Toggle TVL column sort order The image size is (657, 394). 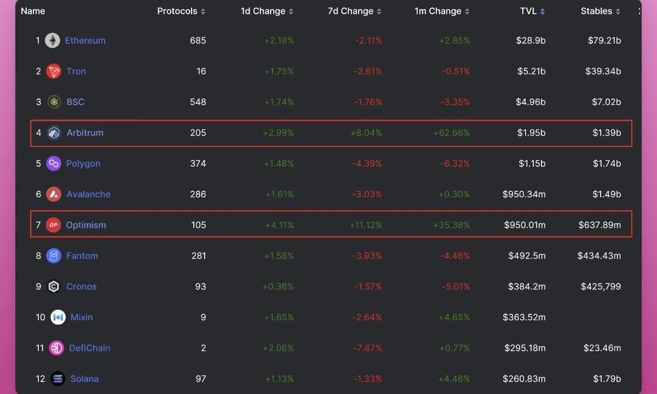tap(543, 11)
